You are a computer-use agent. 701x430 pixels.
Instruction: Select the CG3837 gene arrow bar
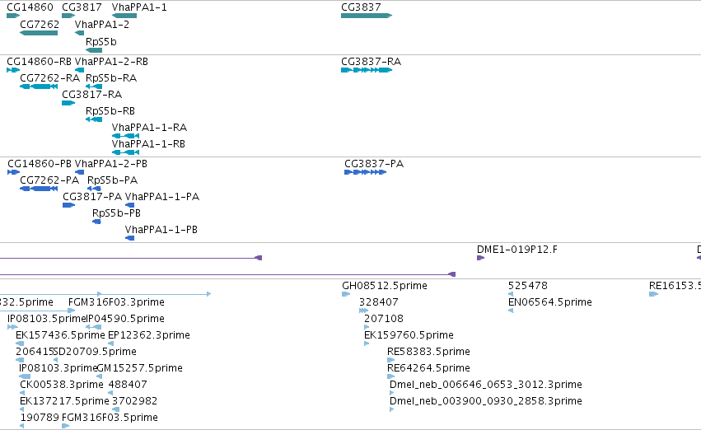click(x=367, y=16)
